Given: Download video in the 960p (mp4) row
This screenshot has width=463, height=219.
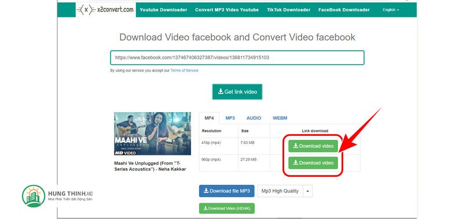Looking at the screenshot, I should pyautogui.click(x=313, y=163).
